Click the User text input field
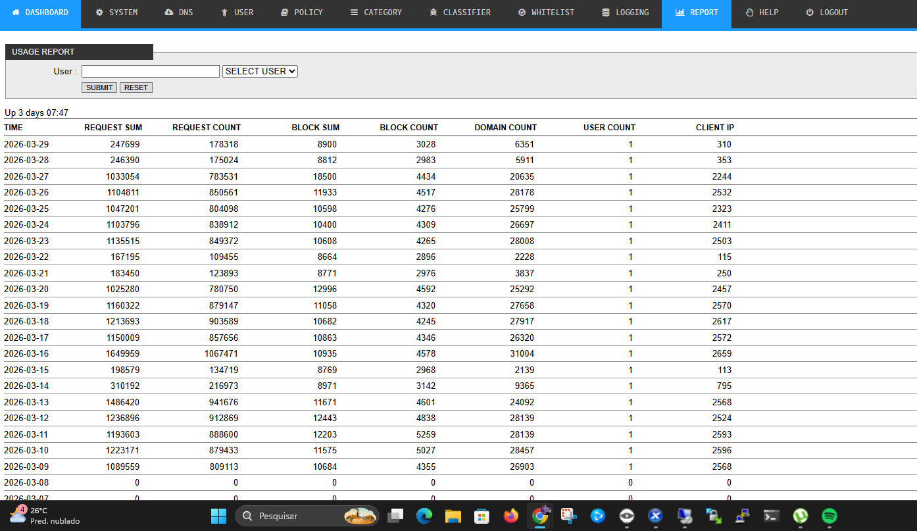Screen dimensions: 917x531 point(151,71)
